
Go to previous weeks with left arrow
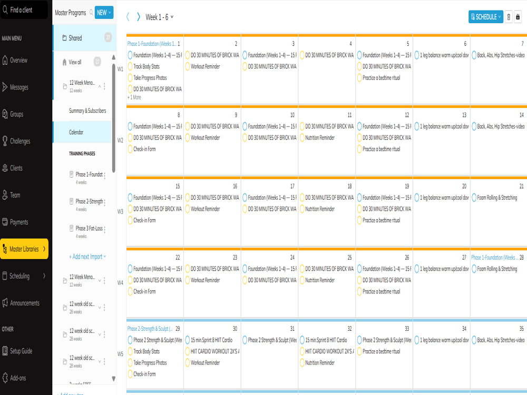point(128,17)
